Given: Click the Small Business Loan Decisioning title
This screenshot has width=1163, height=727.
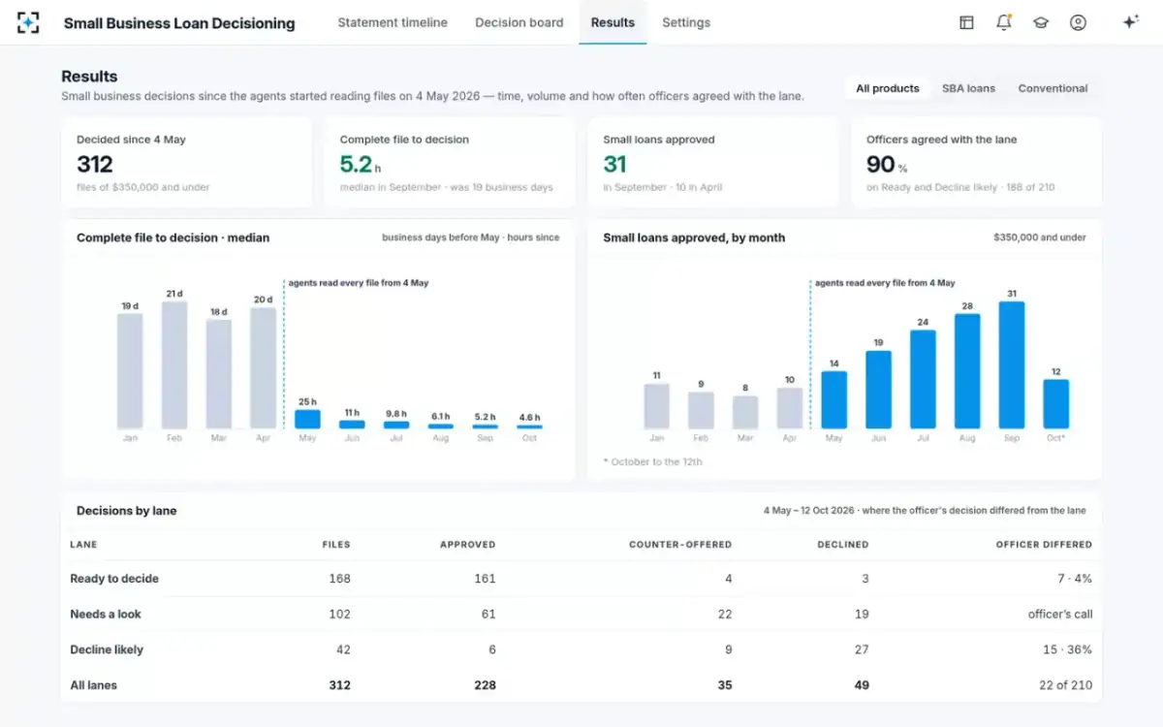Looking at the screenshot, I should tap(179, 23).
